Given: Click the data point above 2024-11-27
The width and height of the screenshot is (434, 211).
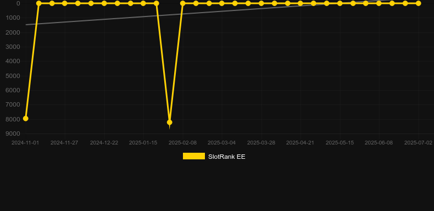Looking at the screenshot, I should pyautogui.click(x=65, y=3).
